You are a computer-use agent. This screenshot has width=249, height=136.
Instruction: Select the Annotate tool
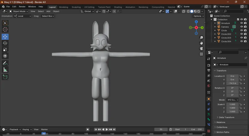pyautogui.click(x=5, y=63)
